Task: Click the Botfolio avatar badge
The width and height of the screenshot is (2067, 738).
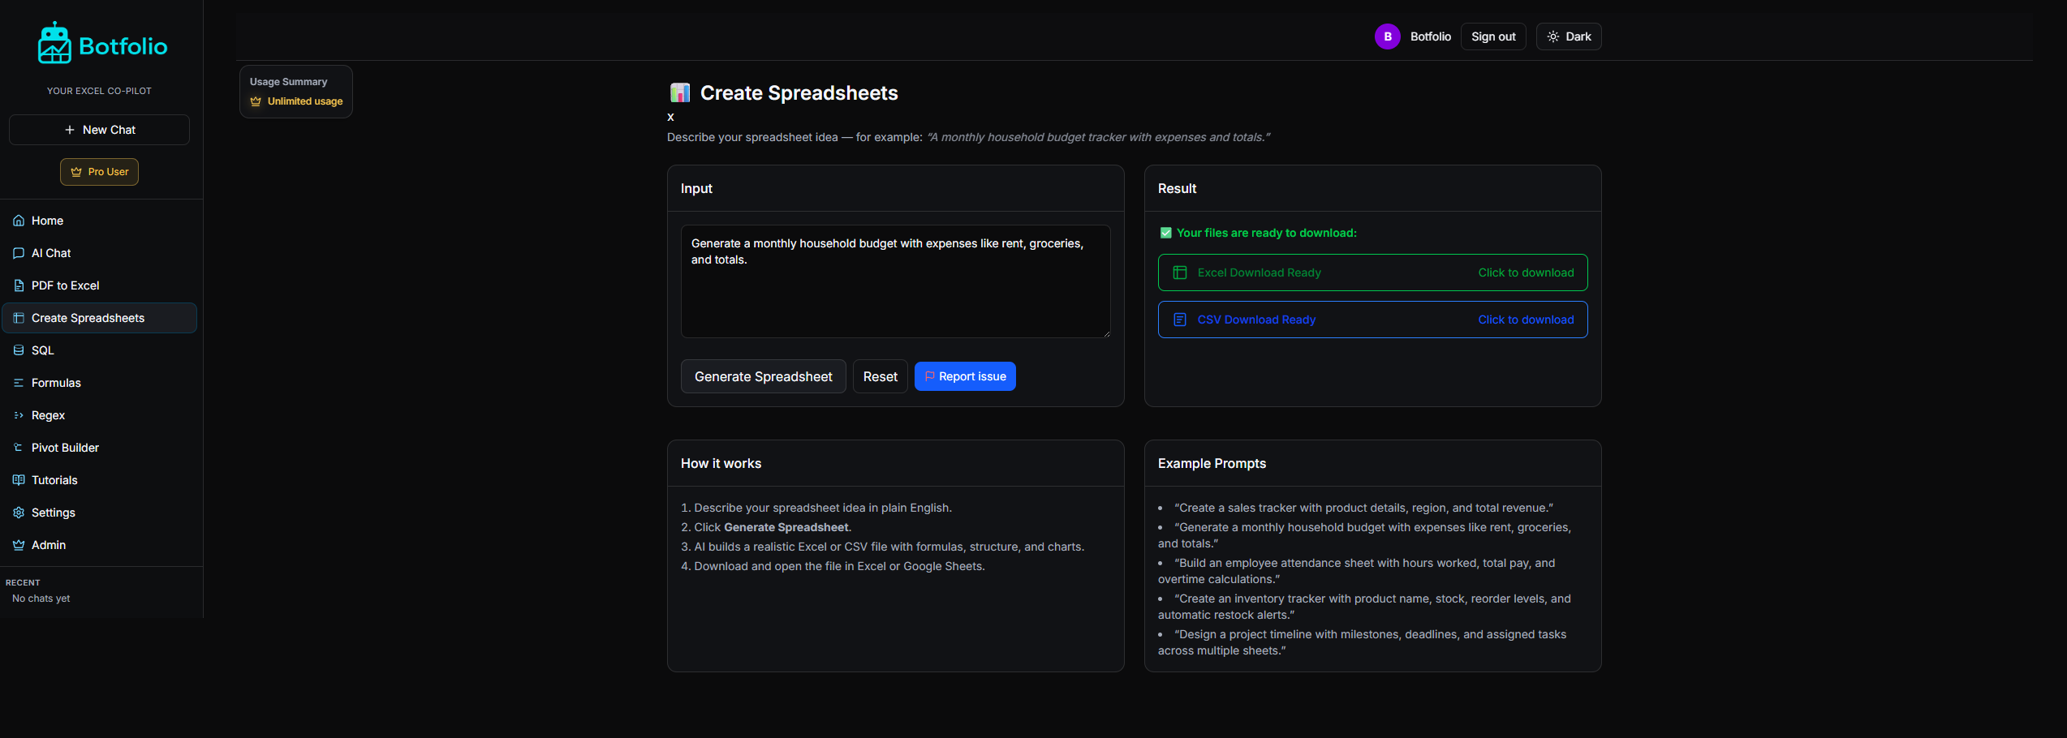Action: pyautogui.click(x=1388, y=36)
